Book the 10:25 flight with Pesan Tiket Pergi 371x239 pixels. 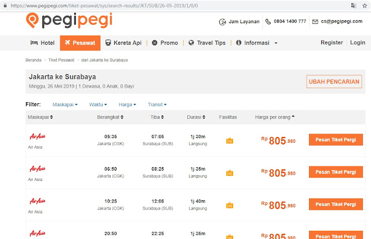coord(336,204)
